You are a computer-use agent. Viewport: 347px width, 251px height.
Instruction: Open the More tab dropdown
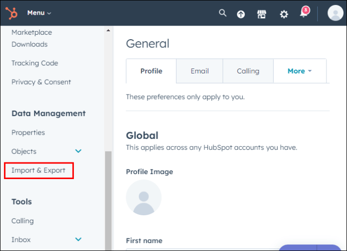300,71
